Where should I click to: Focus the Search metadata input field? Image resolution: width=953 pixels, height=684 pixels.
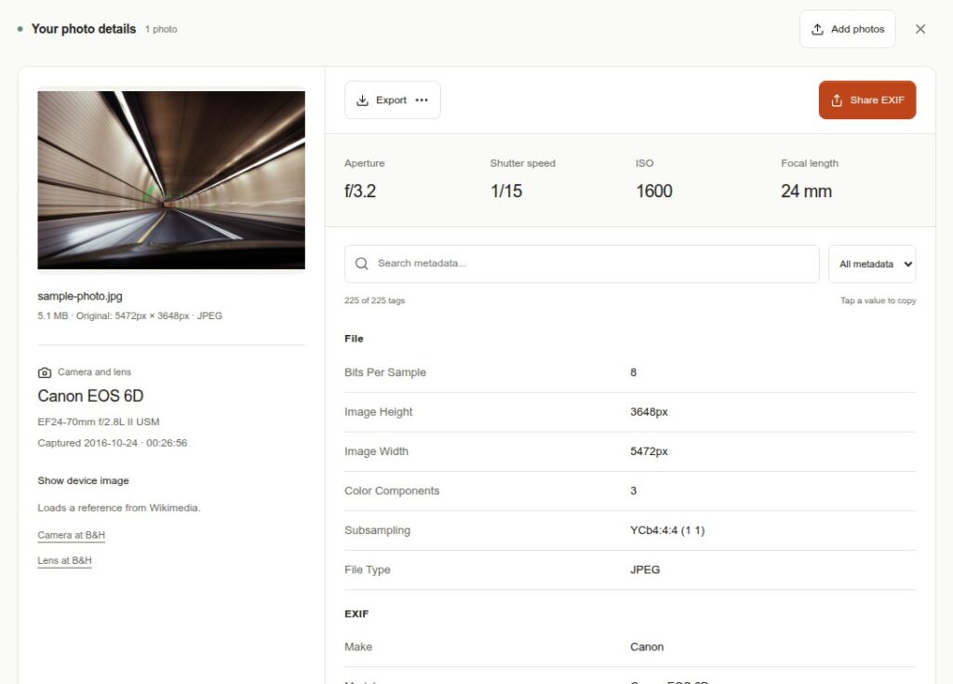tap(582, 264)
